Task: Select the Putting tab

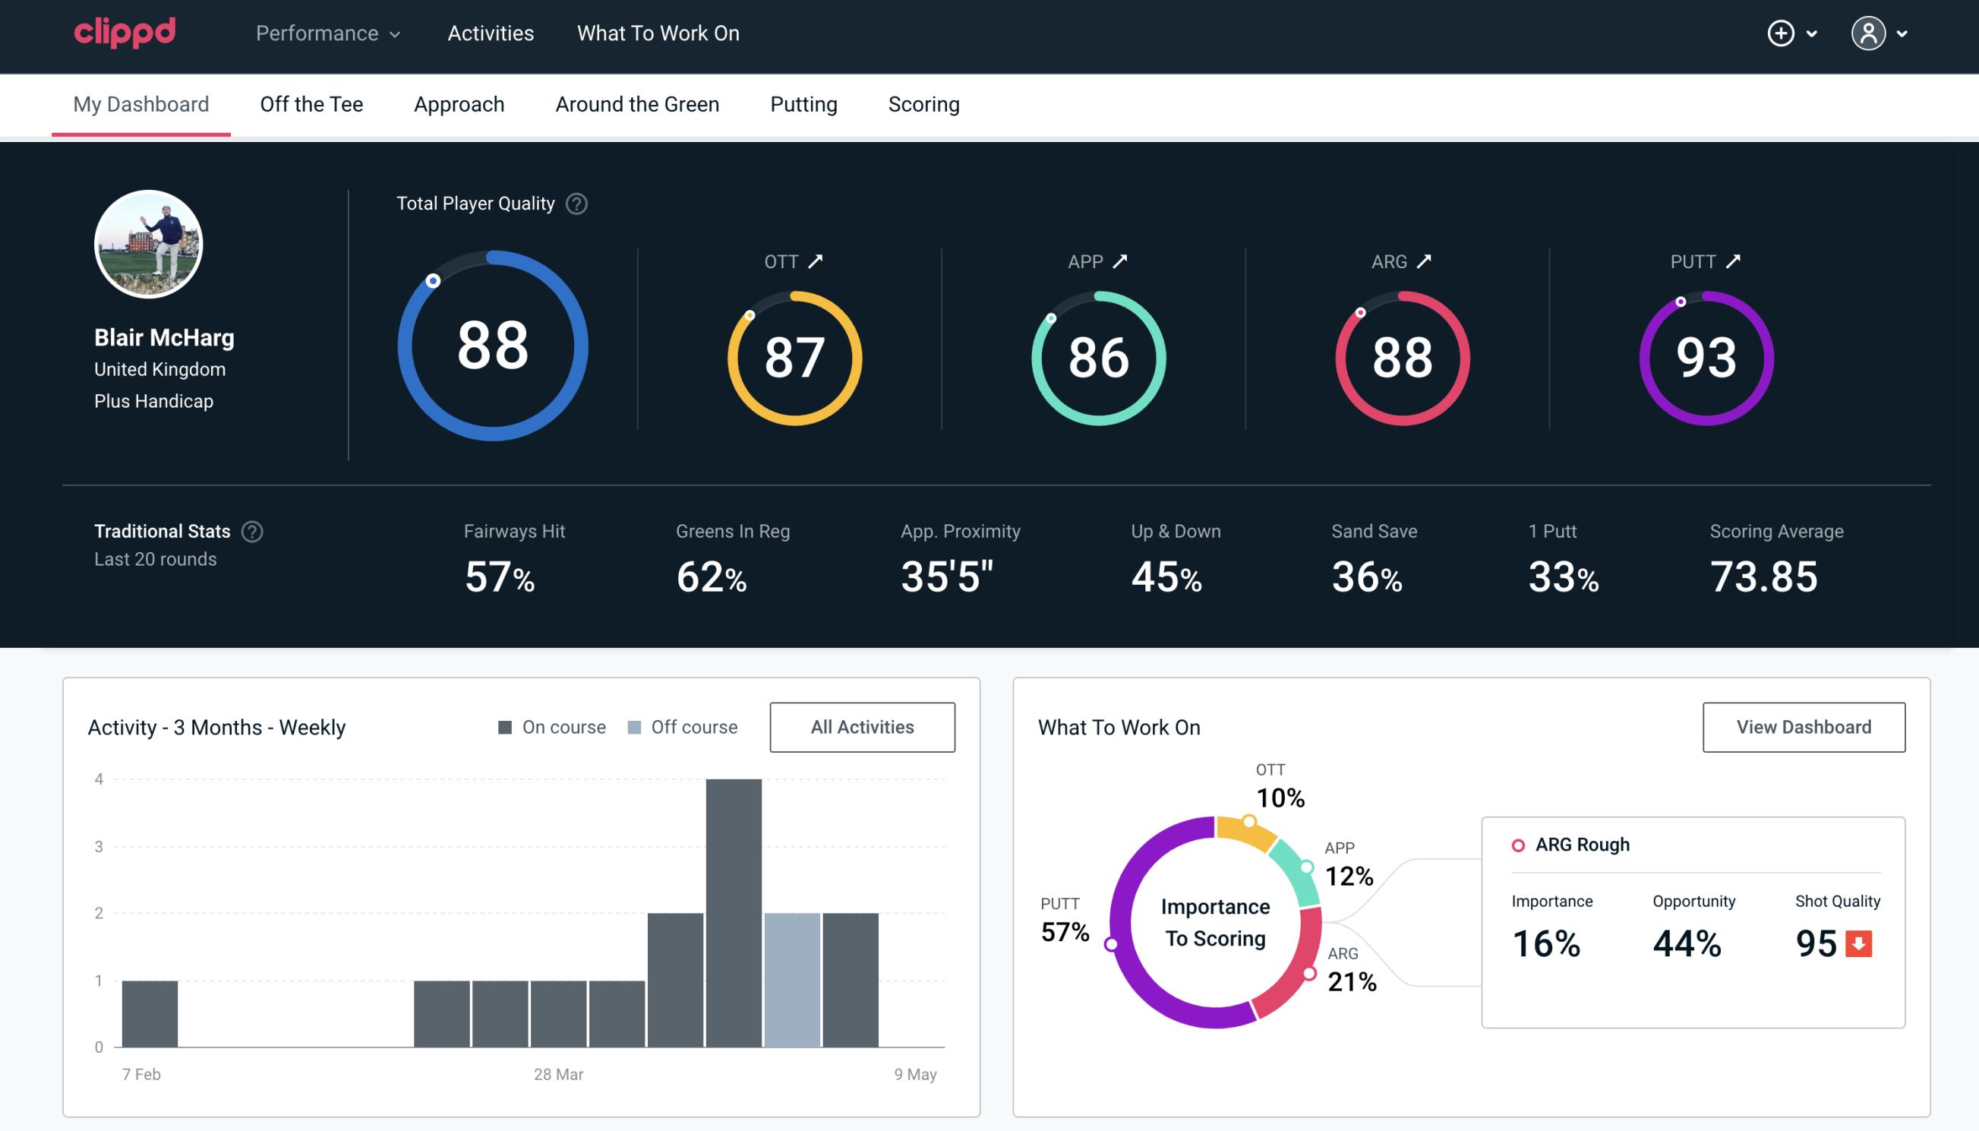Action: click(803, 103)
